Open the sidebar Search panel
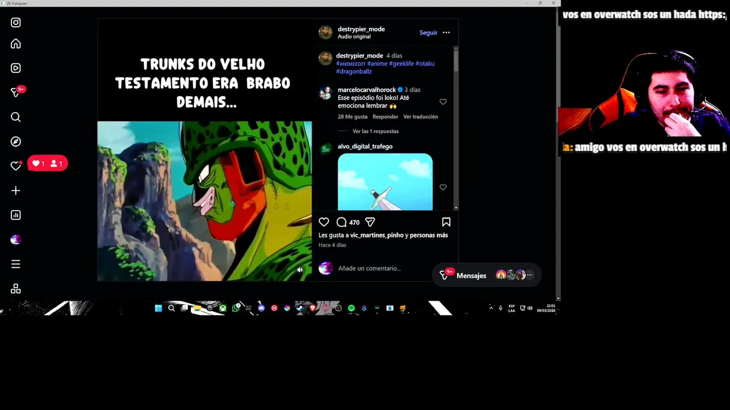The image size is (730, 410). (x=16, y=117)
